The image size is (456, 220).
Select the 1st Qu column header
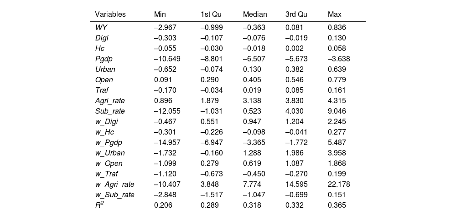(x=210, y=15)
